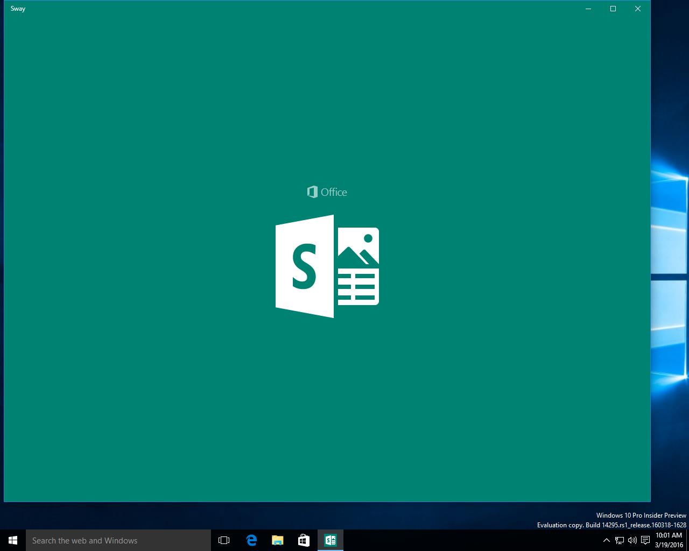Open the Action Center notifications icon
Image resolution: width=689 pixels, height=551 pixels.
645,540
